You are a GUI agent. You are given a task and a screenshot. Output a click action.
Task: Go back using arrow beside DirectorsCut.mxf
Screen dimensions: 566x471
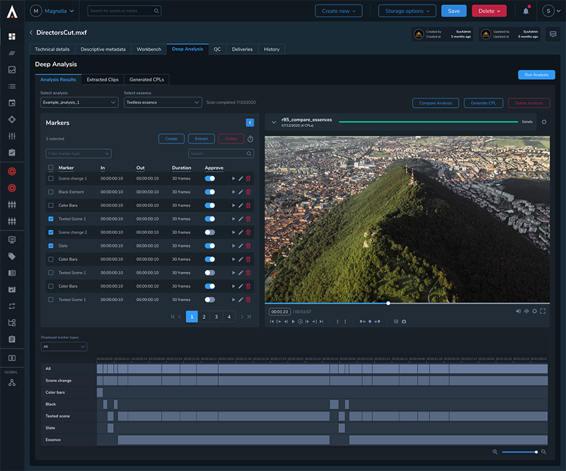coord(31,32)
